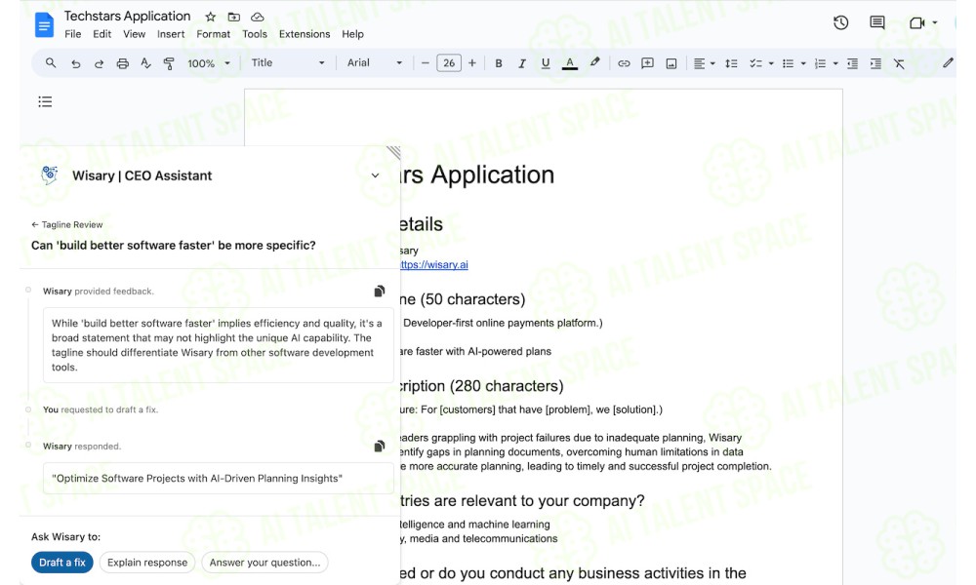The image size is (976, 585).
Task: Open the Arial font dropdown
Action: [x=374, y=62]
